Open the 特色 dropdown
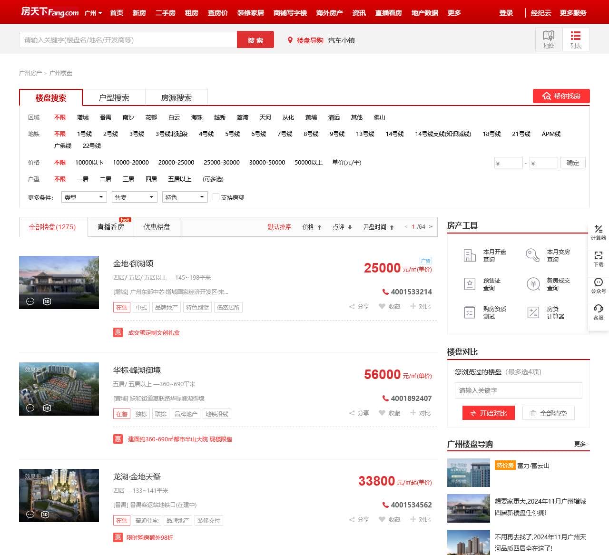The height and width of the screenshot is (555, 609). (x=185, y=197)
